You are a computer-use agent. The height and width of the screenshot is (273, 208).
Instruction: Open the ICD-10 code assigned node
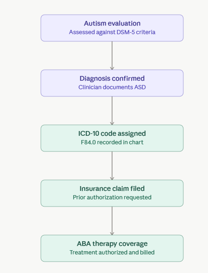[112, 138]
